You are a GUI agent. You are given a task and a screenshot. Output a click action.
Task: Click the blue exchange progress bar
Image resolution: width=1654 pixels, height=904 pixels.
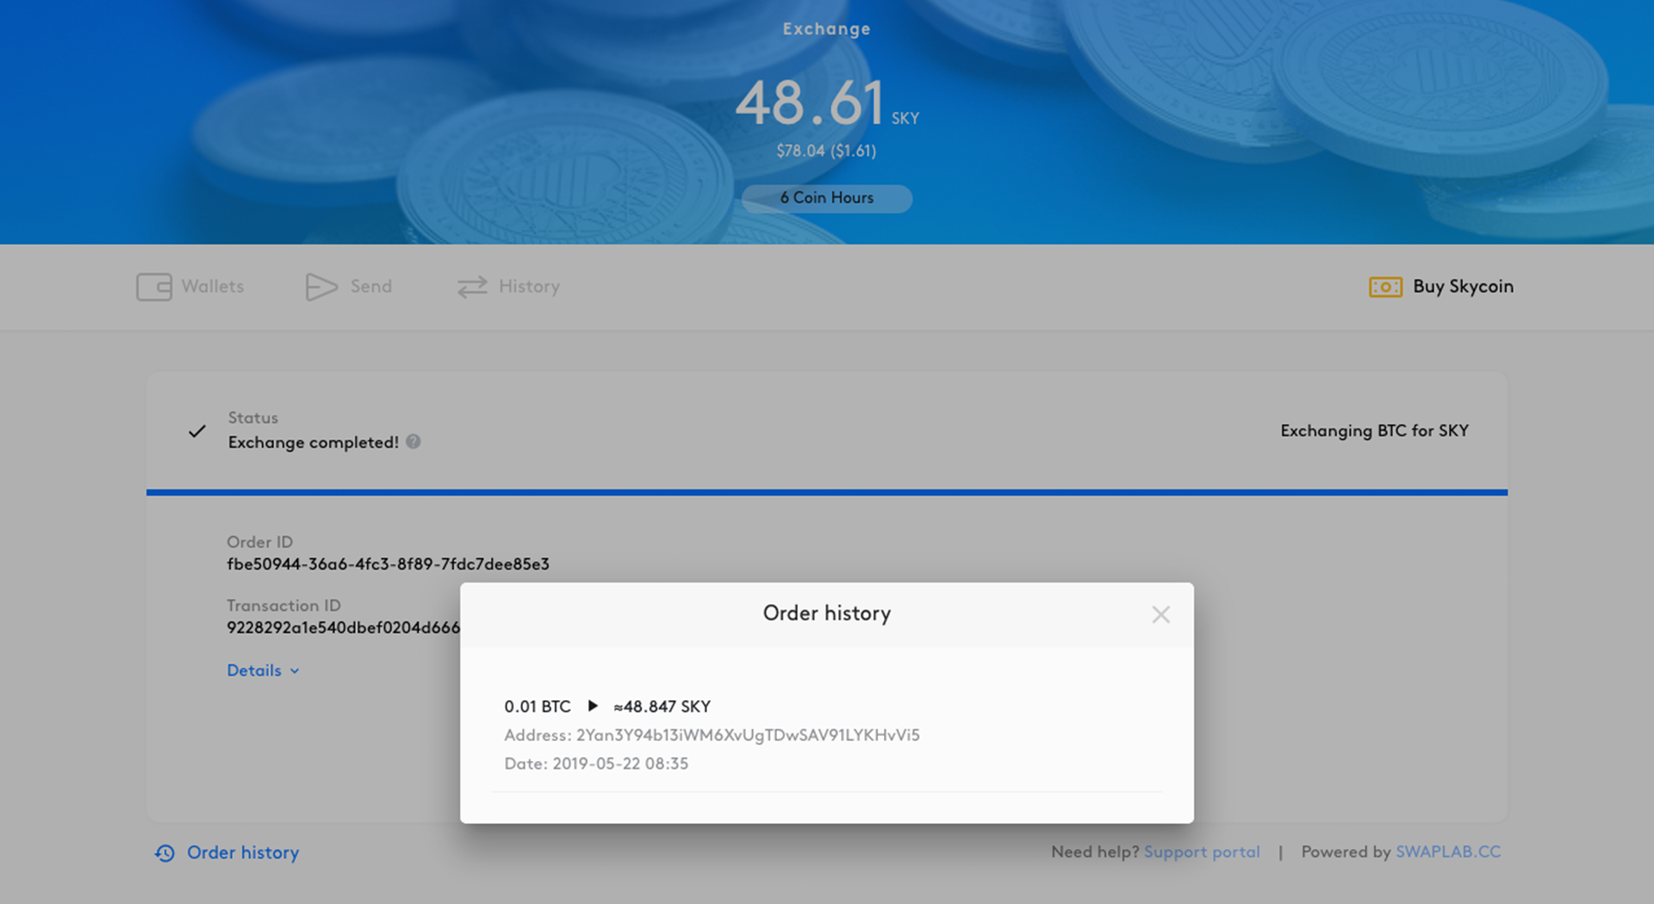coord(827,492)
